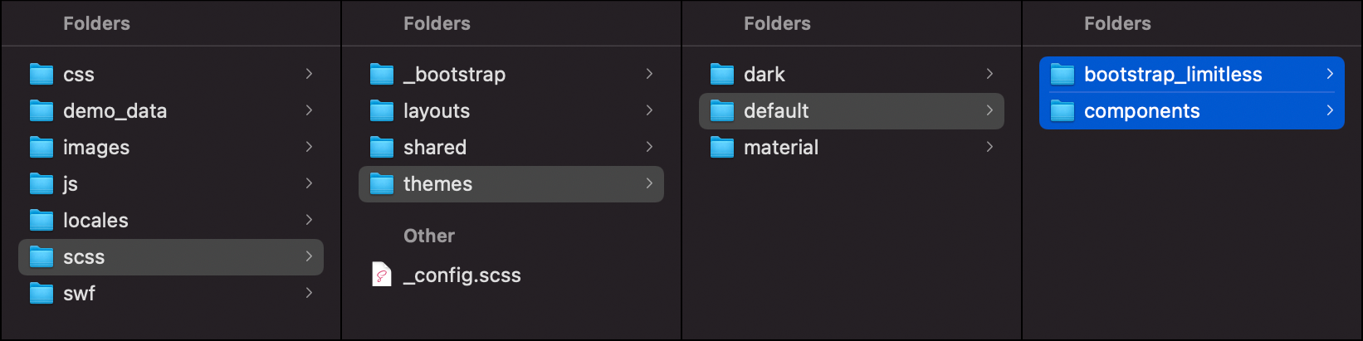Click the css folder icon

(42, 75)
